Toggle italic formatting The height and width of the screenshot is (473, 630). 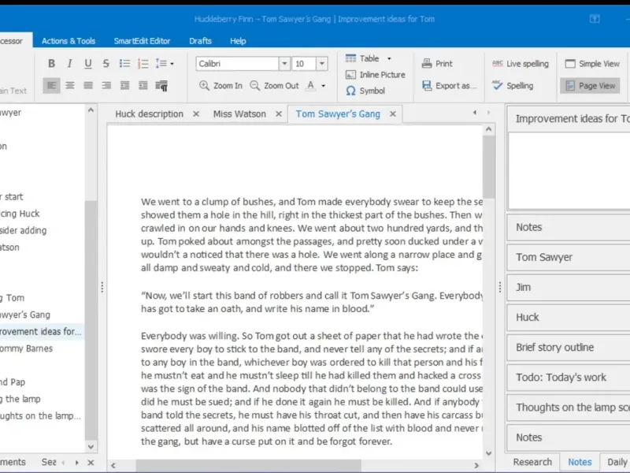tap(69, 64)
